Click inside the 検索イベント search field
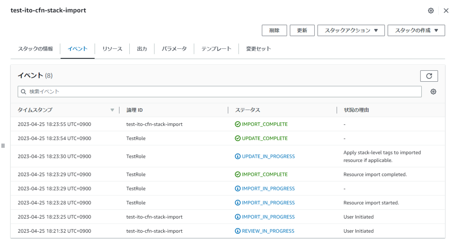Screen dimensions: 455x244 (152, 91)
